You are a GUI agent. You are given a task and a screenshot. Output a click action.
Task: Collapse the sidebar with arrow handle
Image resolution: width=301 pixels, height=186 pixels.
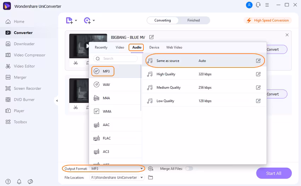point(57,100)
